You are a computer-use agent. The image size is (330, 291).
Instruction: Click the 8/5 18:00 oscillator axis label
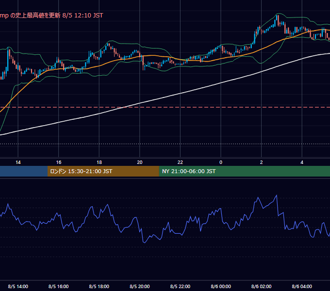click(99, 286)
